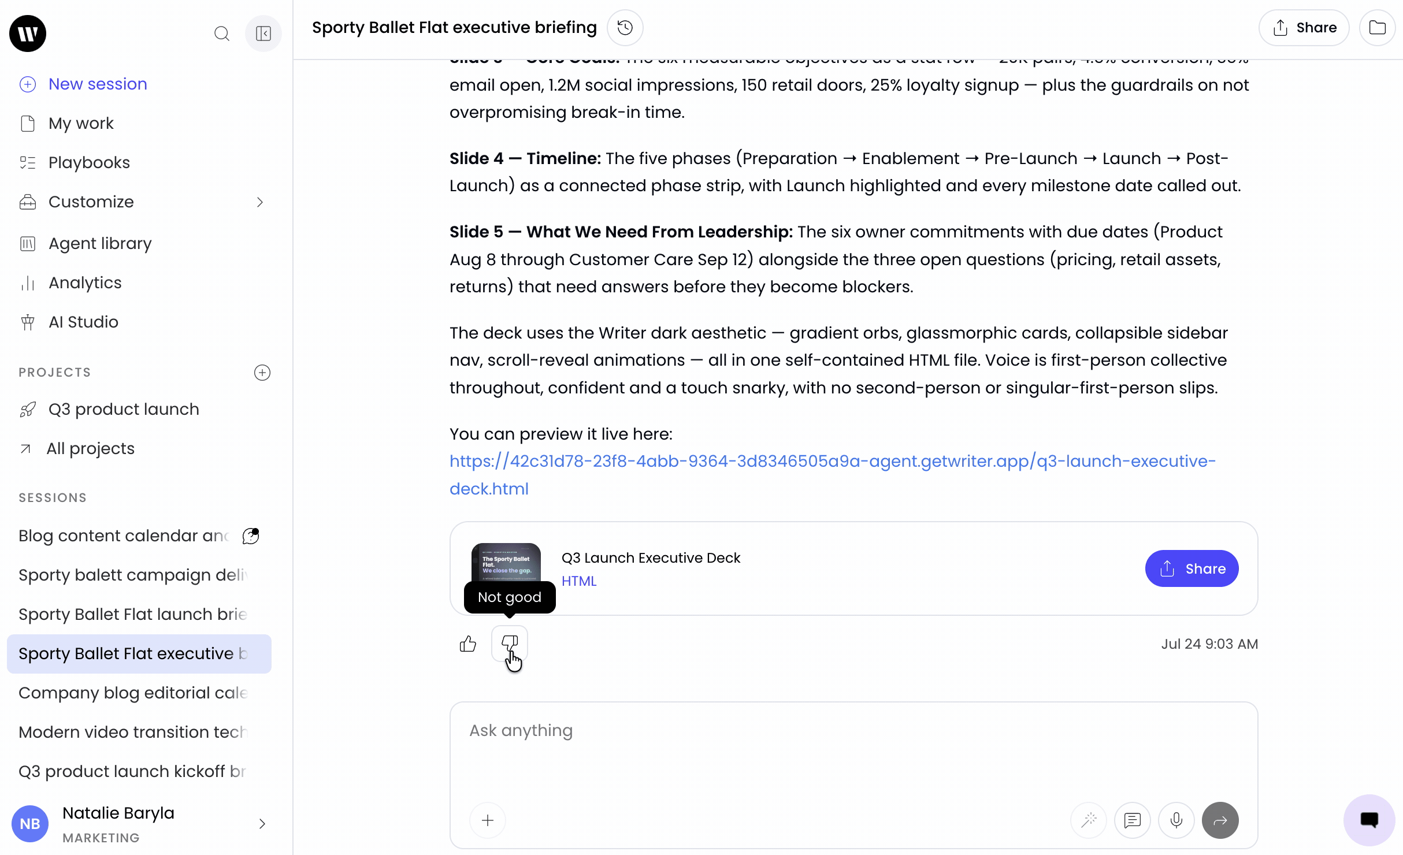Click the thumbs down Not good icon
1403x855 pixels.
click(x=510, y=644)
